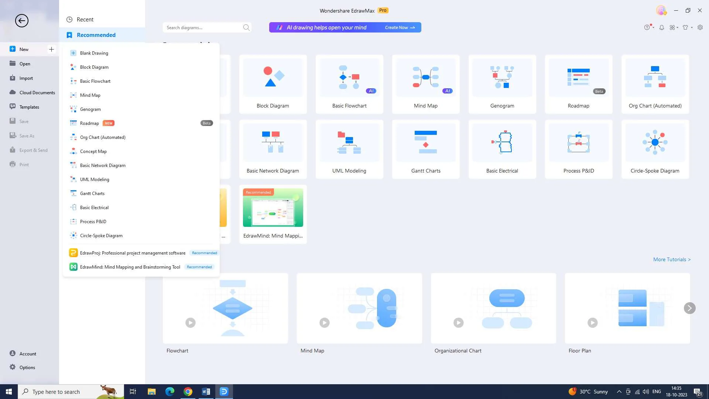Expand the Recommended section dropdown

point(96,35)
